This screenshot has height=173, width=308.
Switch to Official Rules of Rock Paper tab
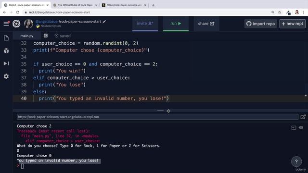pos(75,5)
